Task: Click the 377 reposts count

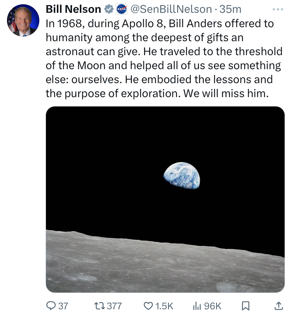Action: pyautogui.click(x=114, y=306)
